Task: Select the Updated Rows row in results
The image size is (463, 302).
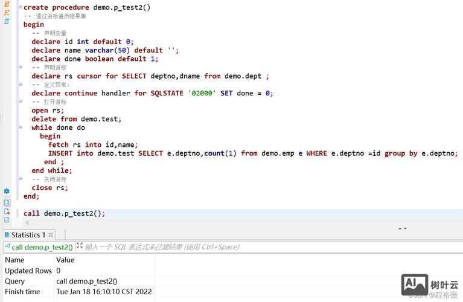Action: pos(28,271)
